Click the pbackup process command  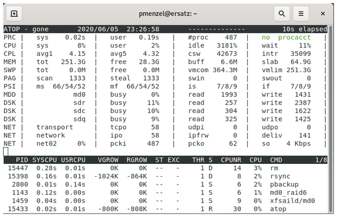[284, 185]
